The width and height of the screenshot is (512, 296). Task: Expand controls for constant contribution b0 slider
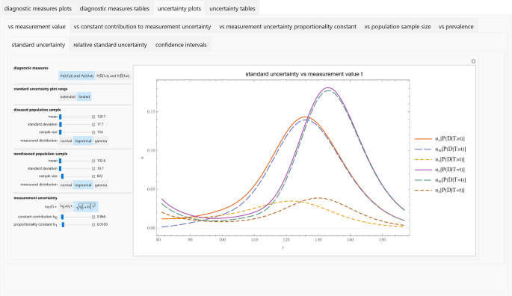coord(93,217)
